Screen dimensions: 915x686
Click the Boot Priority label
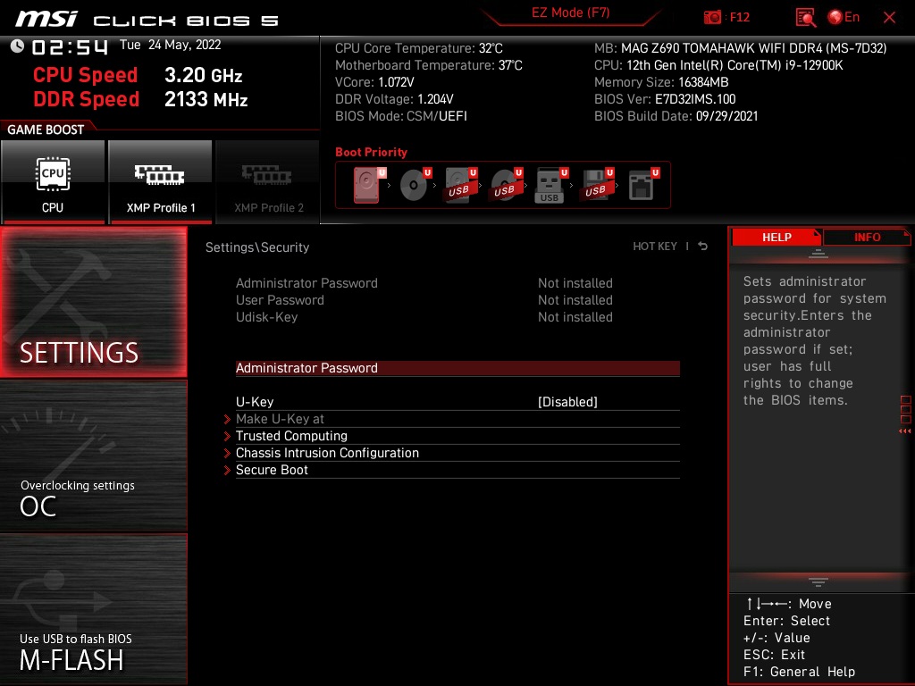point(371,152)
